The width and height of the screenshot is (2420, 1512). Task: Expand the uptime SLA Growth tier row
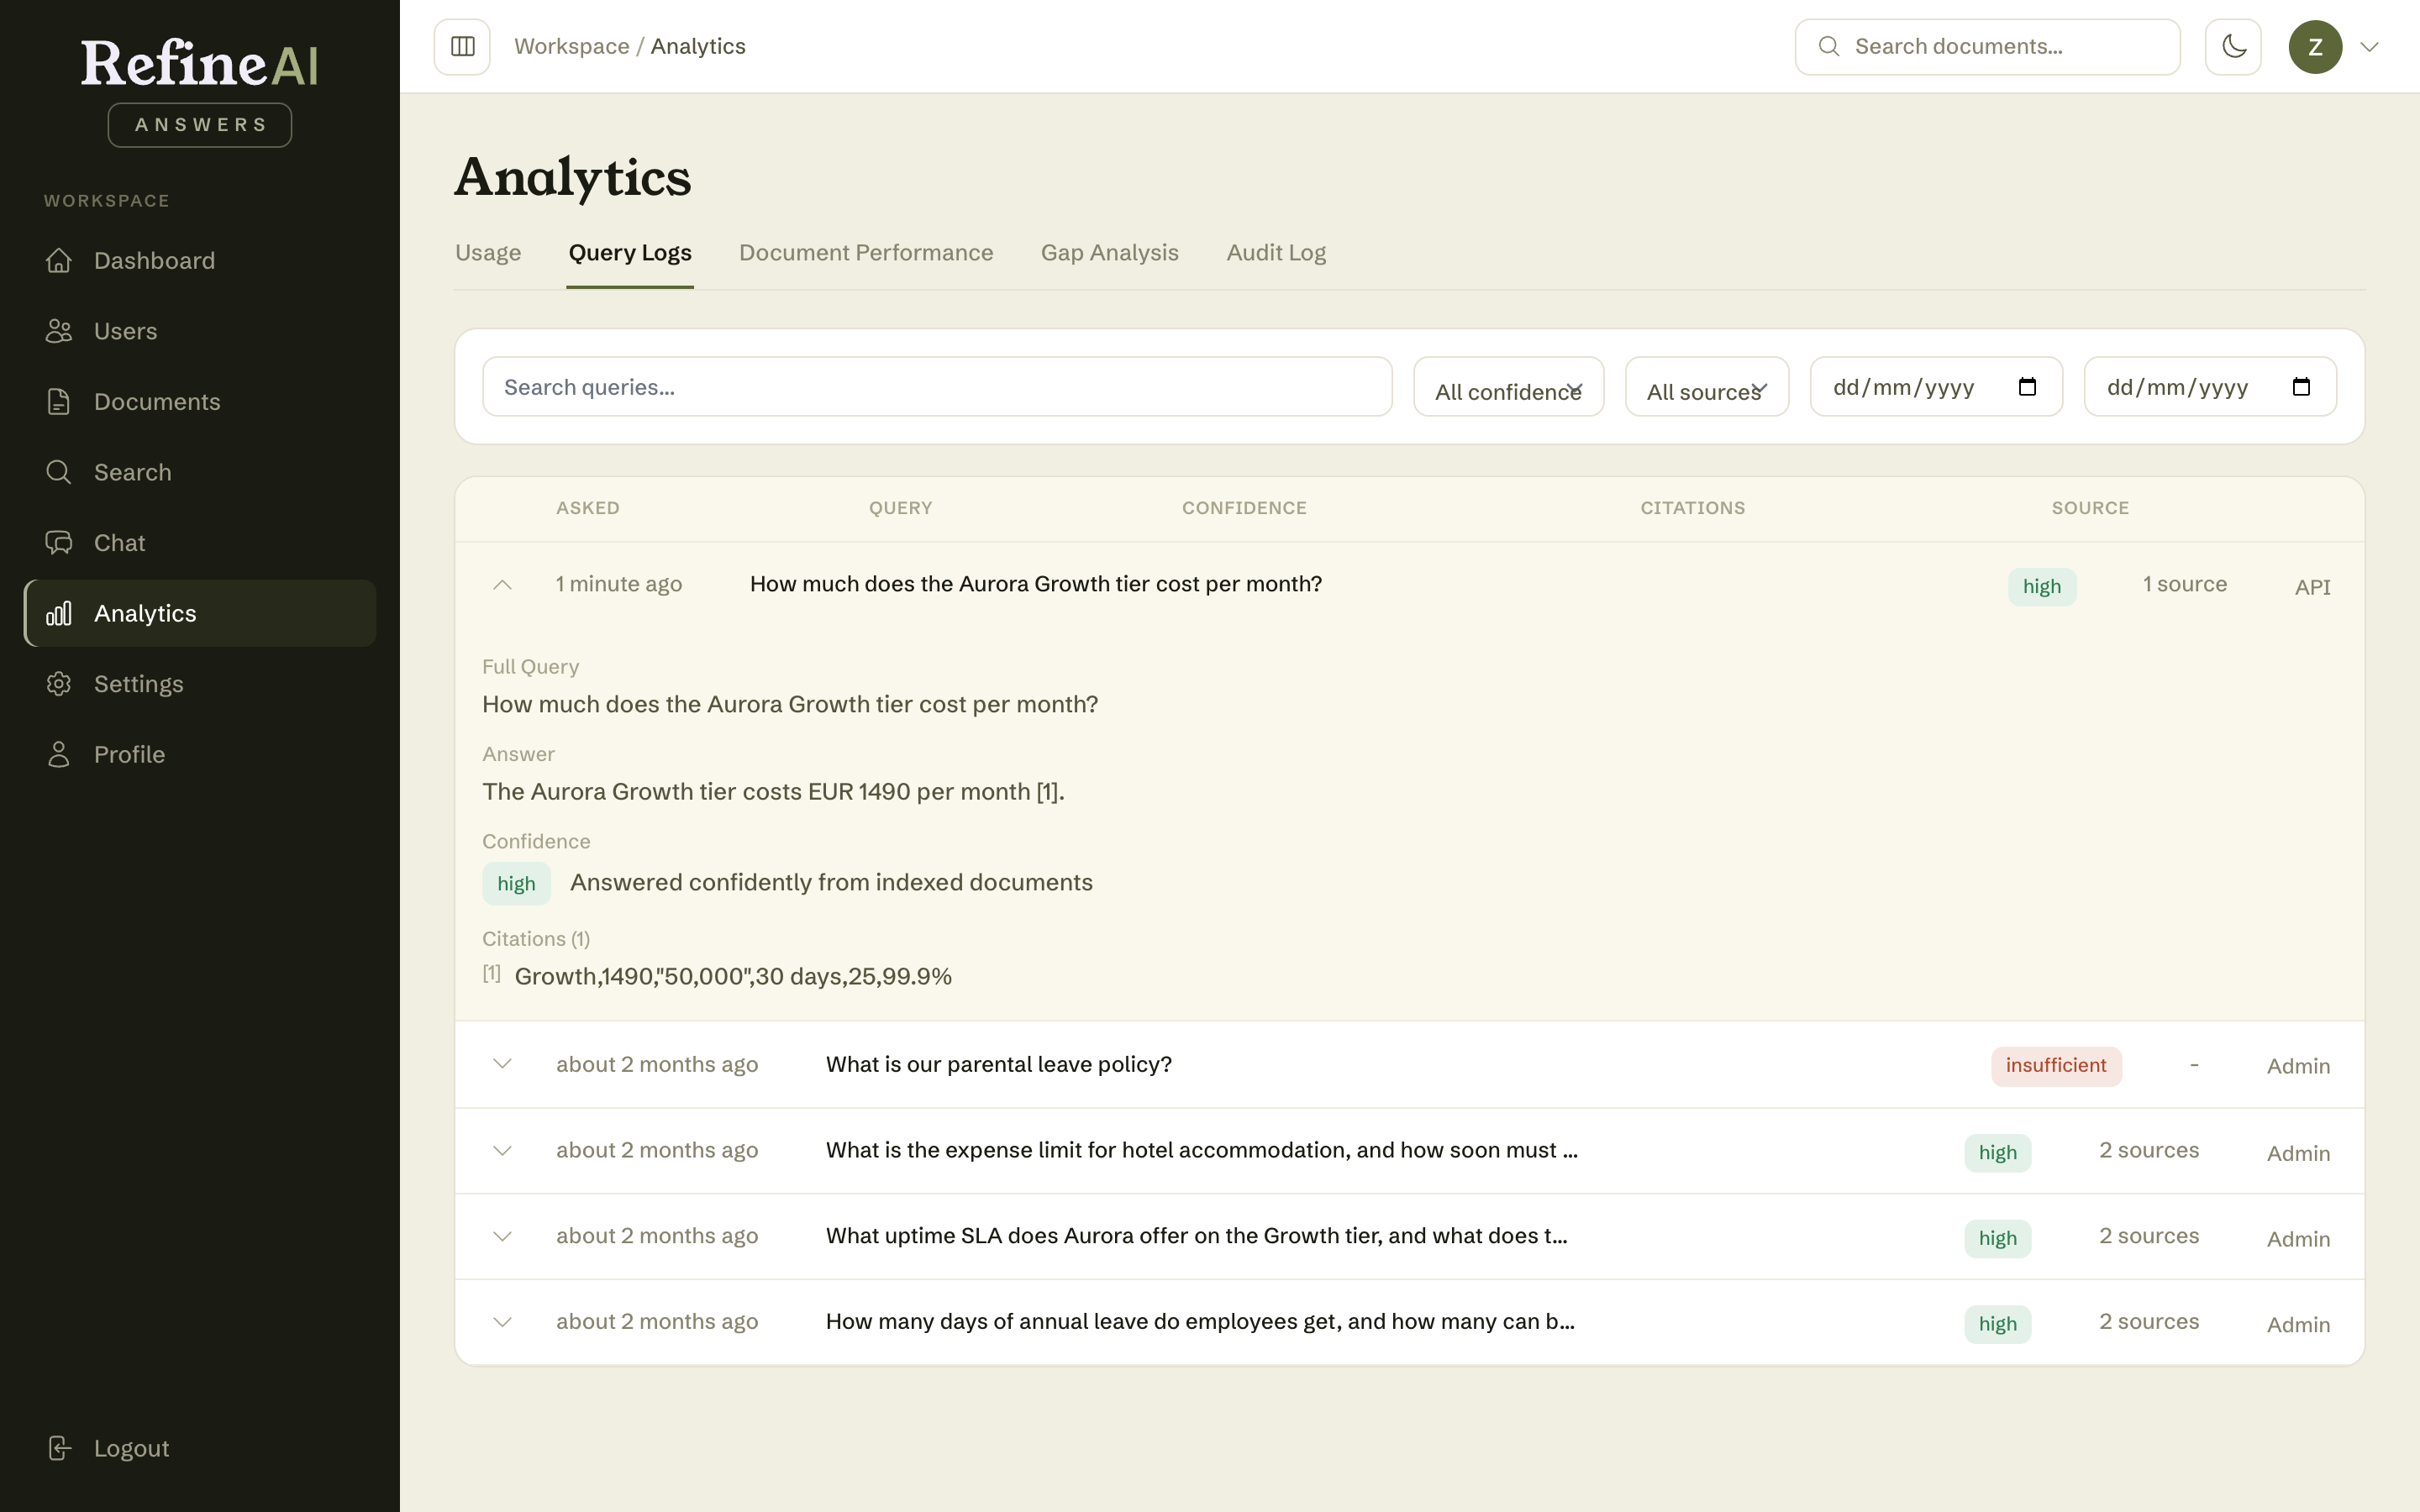pyautogui.click(x=503, y=1236)
